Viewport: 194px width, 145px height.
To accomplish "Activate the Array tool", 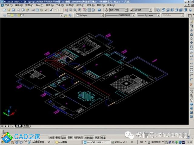I will tap(191, 39).
